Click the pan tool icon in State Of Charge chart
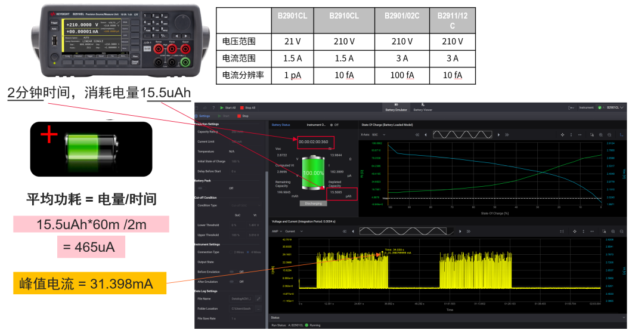 pyautogui.click(x=562, y=135)
